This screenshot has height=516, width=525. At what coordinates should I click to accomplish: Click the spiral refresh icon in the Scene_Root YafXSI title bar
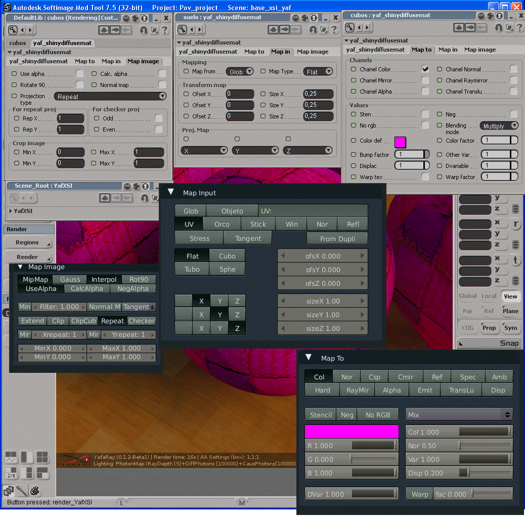[136, 186]
